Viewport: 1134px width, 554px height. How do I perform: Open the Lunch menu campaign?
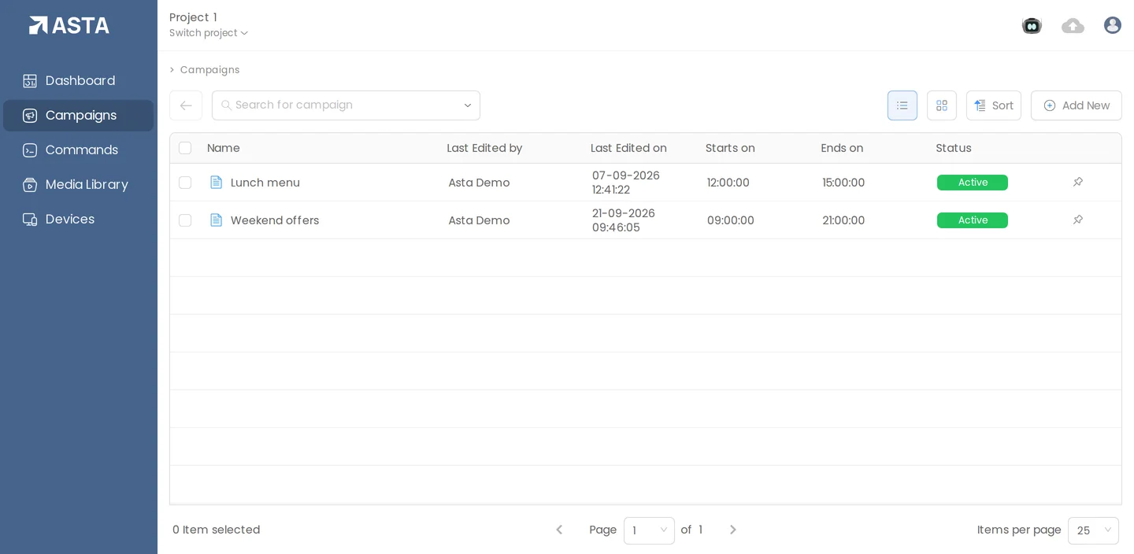pyautogui.click(x=265, y=183)
